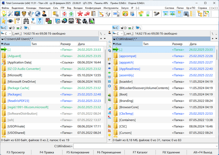Click the USB drive icon in the toolbar
Viewport: 219px width, 155px height.
156,14
